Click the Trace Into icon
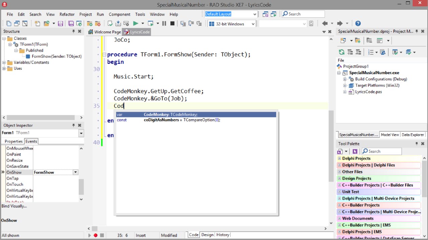Viewport: 428px width, 240px height. [x=183, y=24]
